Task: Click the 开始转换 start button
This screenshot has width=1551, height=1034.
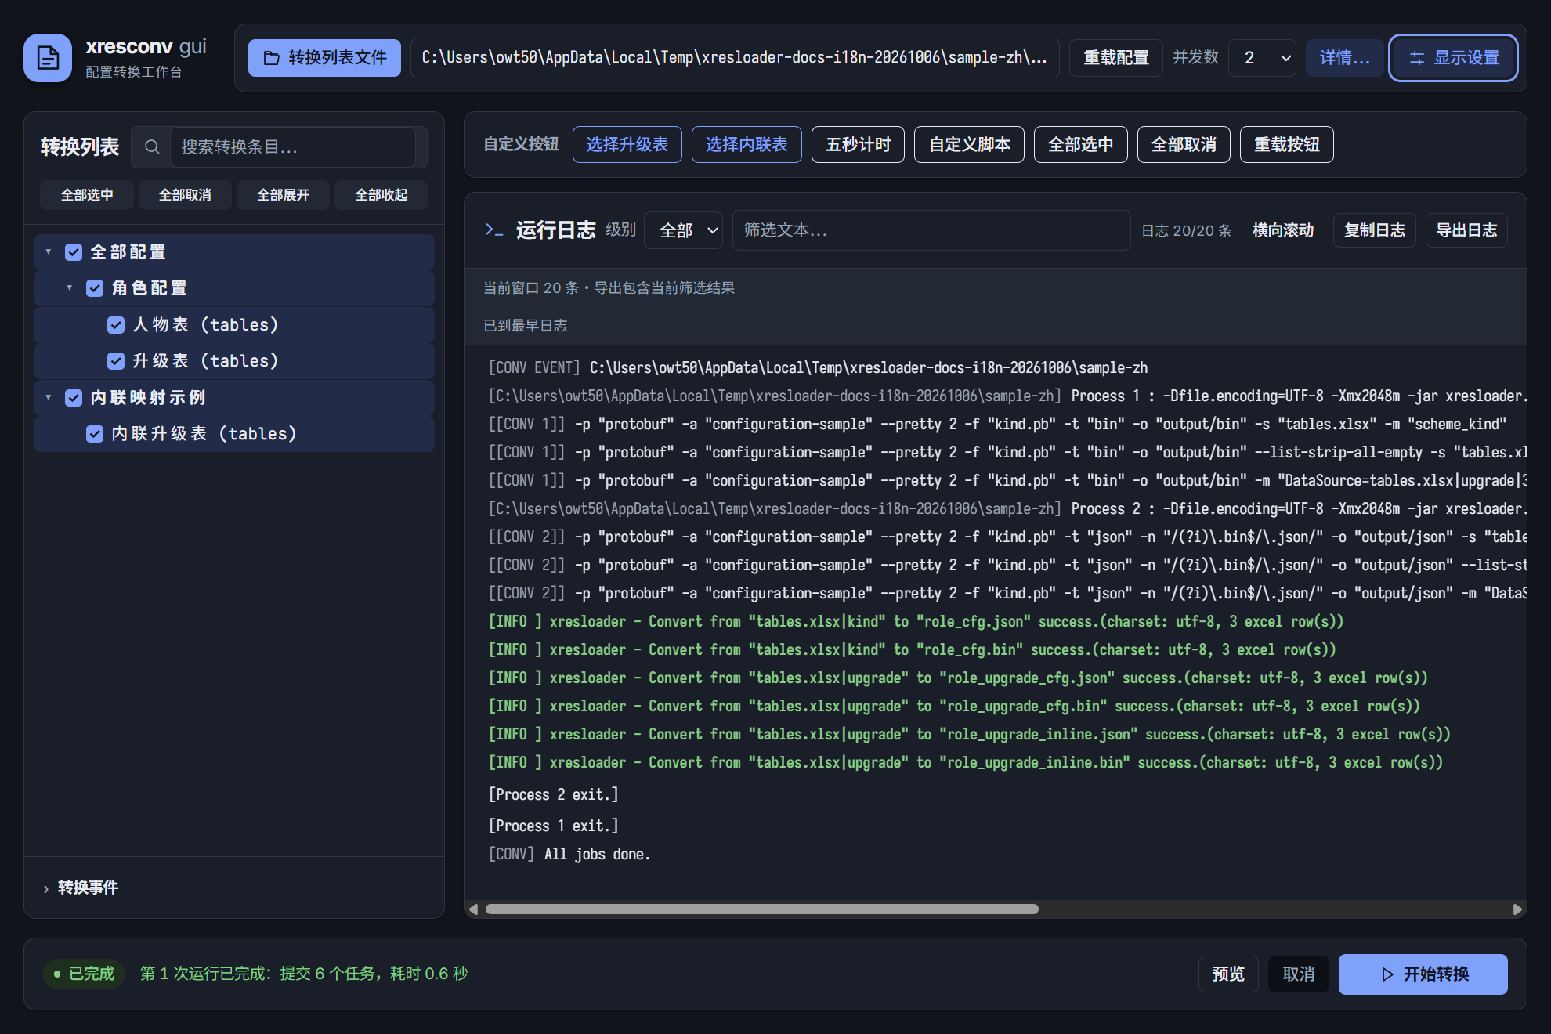Action: coord(1423,974)
